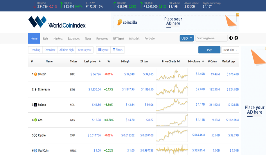The width and height of the screenshot is (266, 155).
Task: Open the Portfolio menu item
Action: coord(150,38)
